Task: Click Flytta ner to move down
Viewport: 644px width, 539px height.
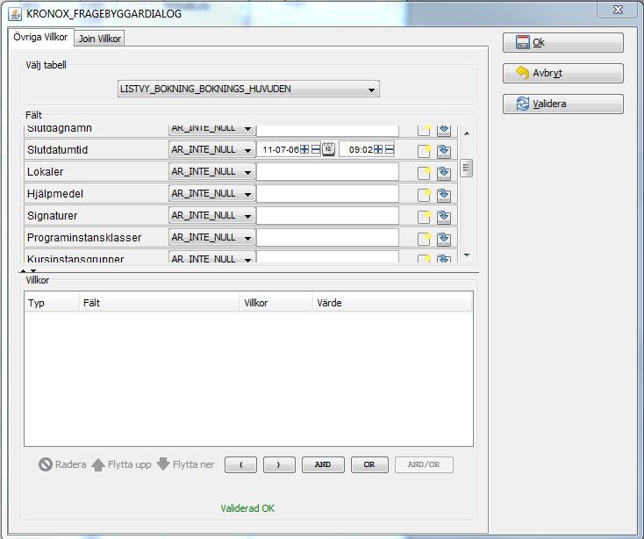Action: tap(185, 464)
